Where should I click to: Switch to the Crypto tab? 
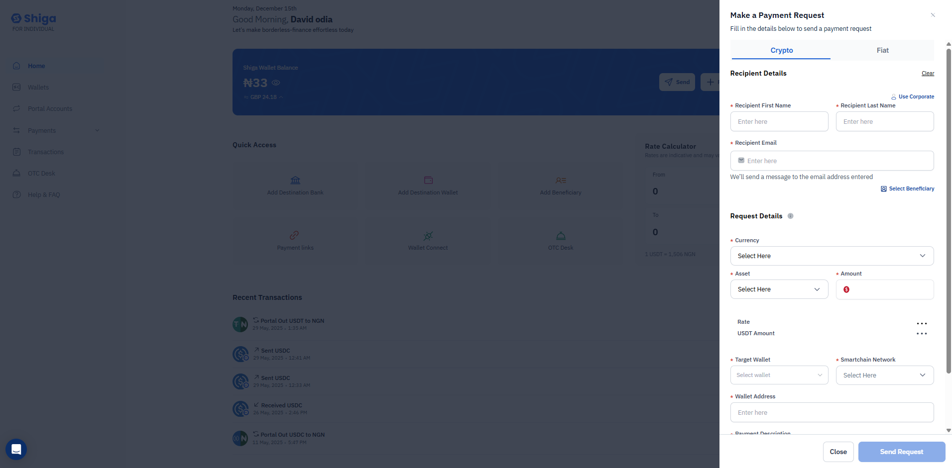tap(780, 50)
